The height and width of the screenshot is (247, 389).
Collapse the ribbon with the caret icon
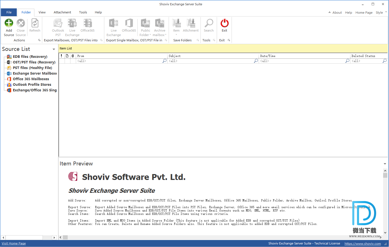click(x=329, y=13)
